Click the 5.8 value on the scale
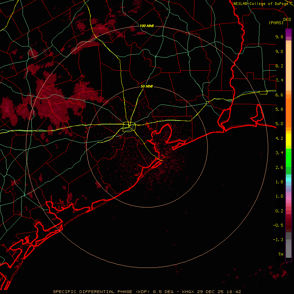This screenshot has width=294, height=294. (279, 109)
